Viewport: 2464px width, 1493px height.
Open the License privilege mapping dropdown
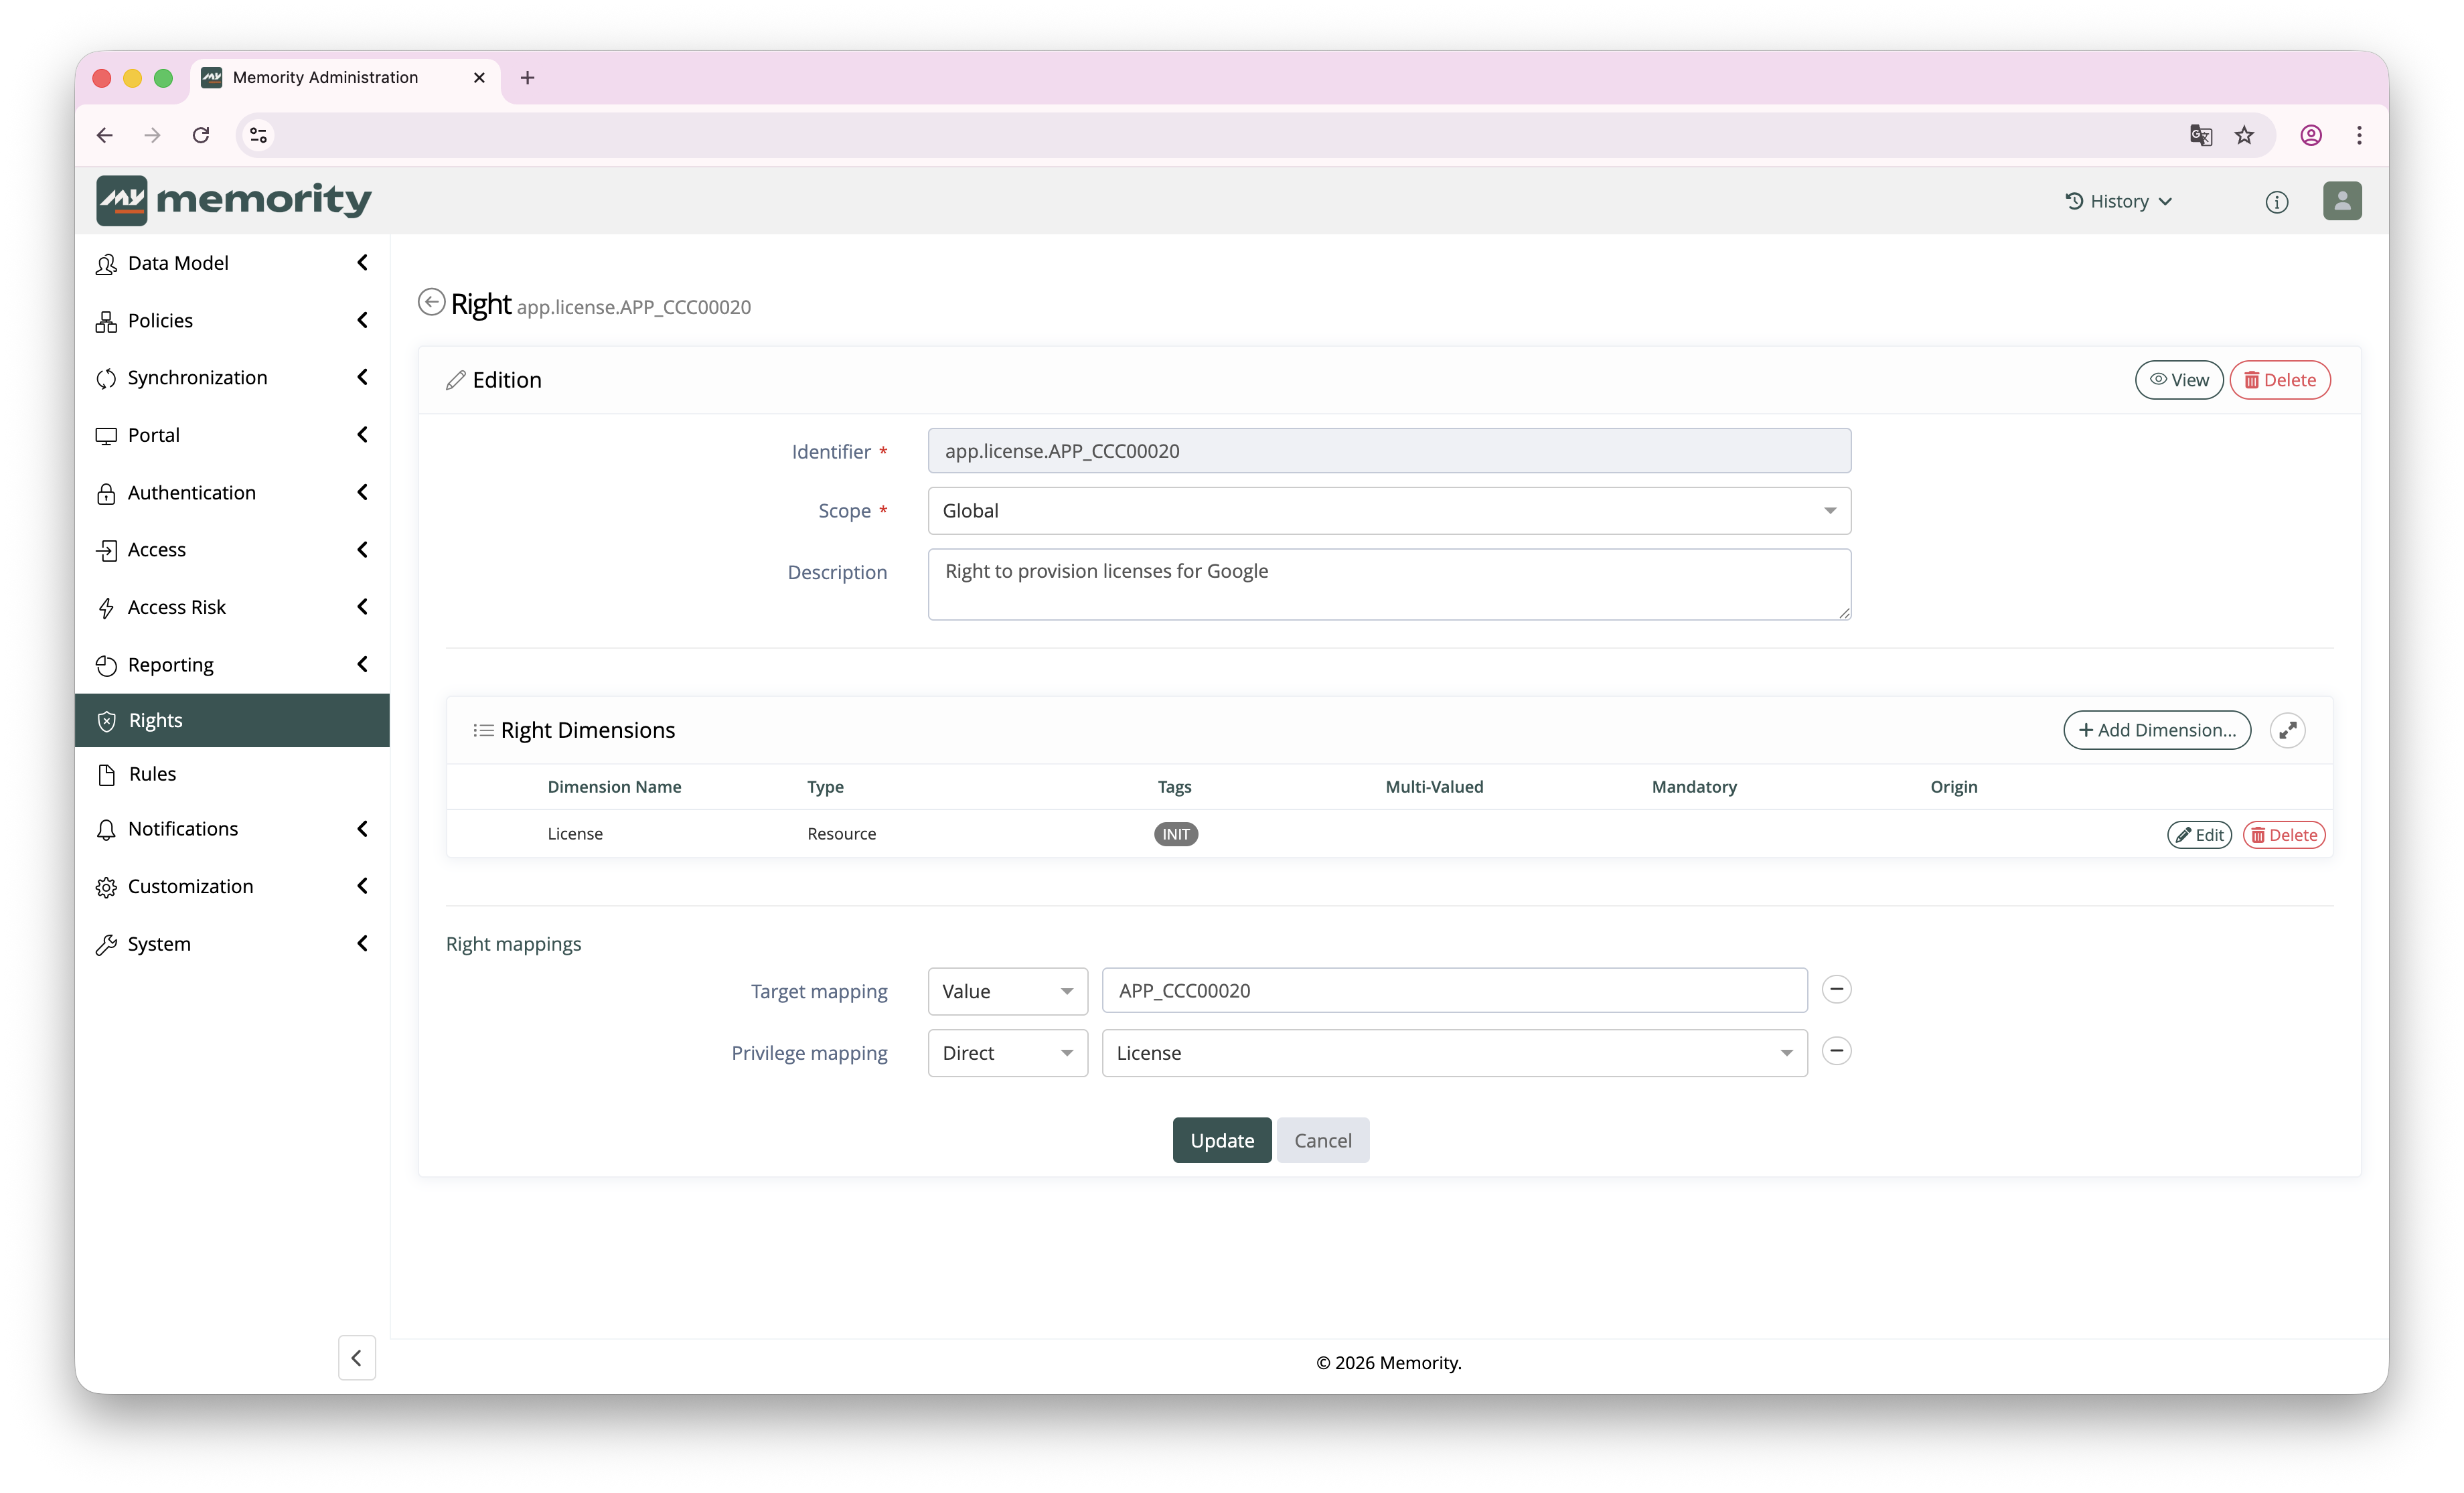pyautogui.click(x=1454, y=1053)
